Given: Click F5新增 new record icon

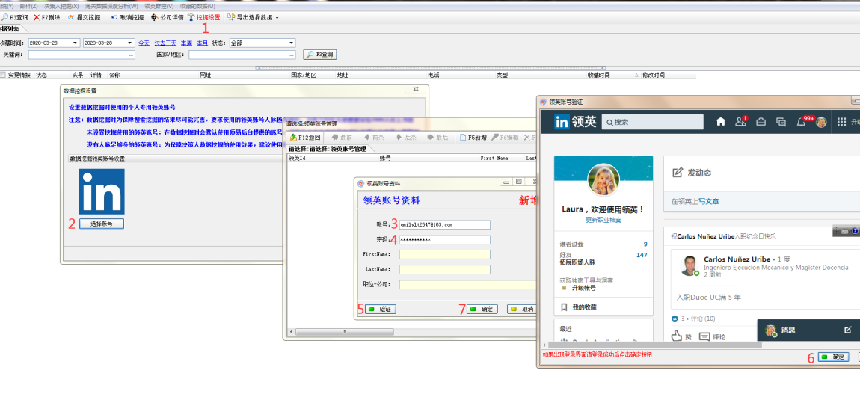Looking at the screenshot, I should click(463, 138).
